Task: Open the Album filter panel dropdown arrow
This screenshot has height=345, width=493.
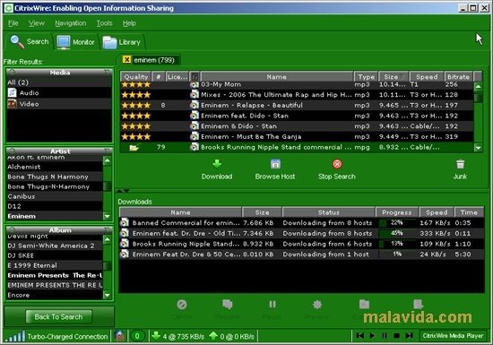Action: [108, 229]
